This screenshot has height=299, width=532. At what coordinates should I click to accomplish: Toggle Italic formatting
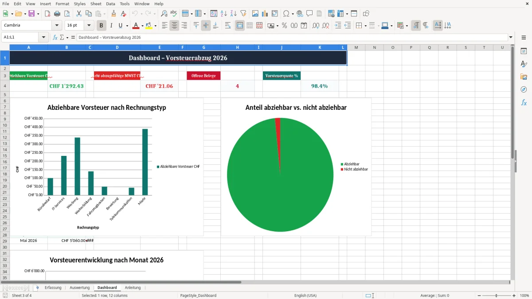point(111,26)
